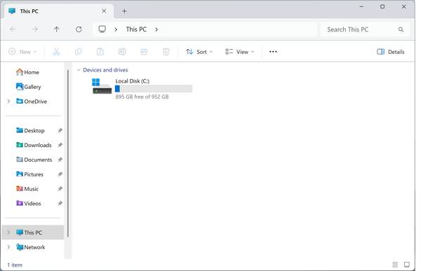Image resolution: width=421 pixels, height=271 pixels.
Task: Go up one level with the Up arrow
Action: 56,29
